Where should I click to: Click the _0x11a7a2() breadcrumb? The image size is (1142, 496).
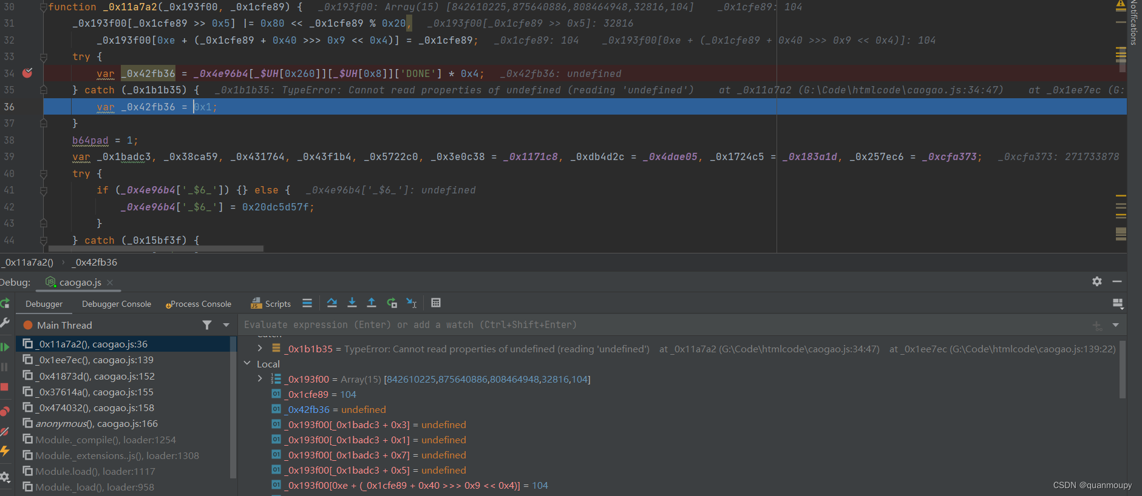(x=28, y=263)
